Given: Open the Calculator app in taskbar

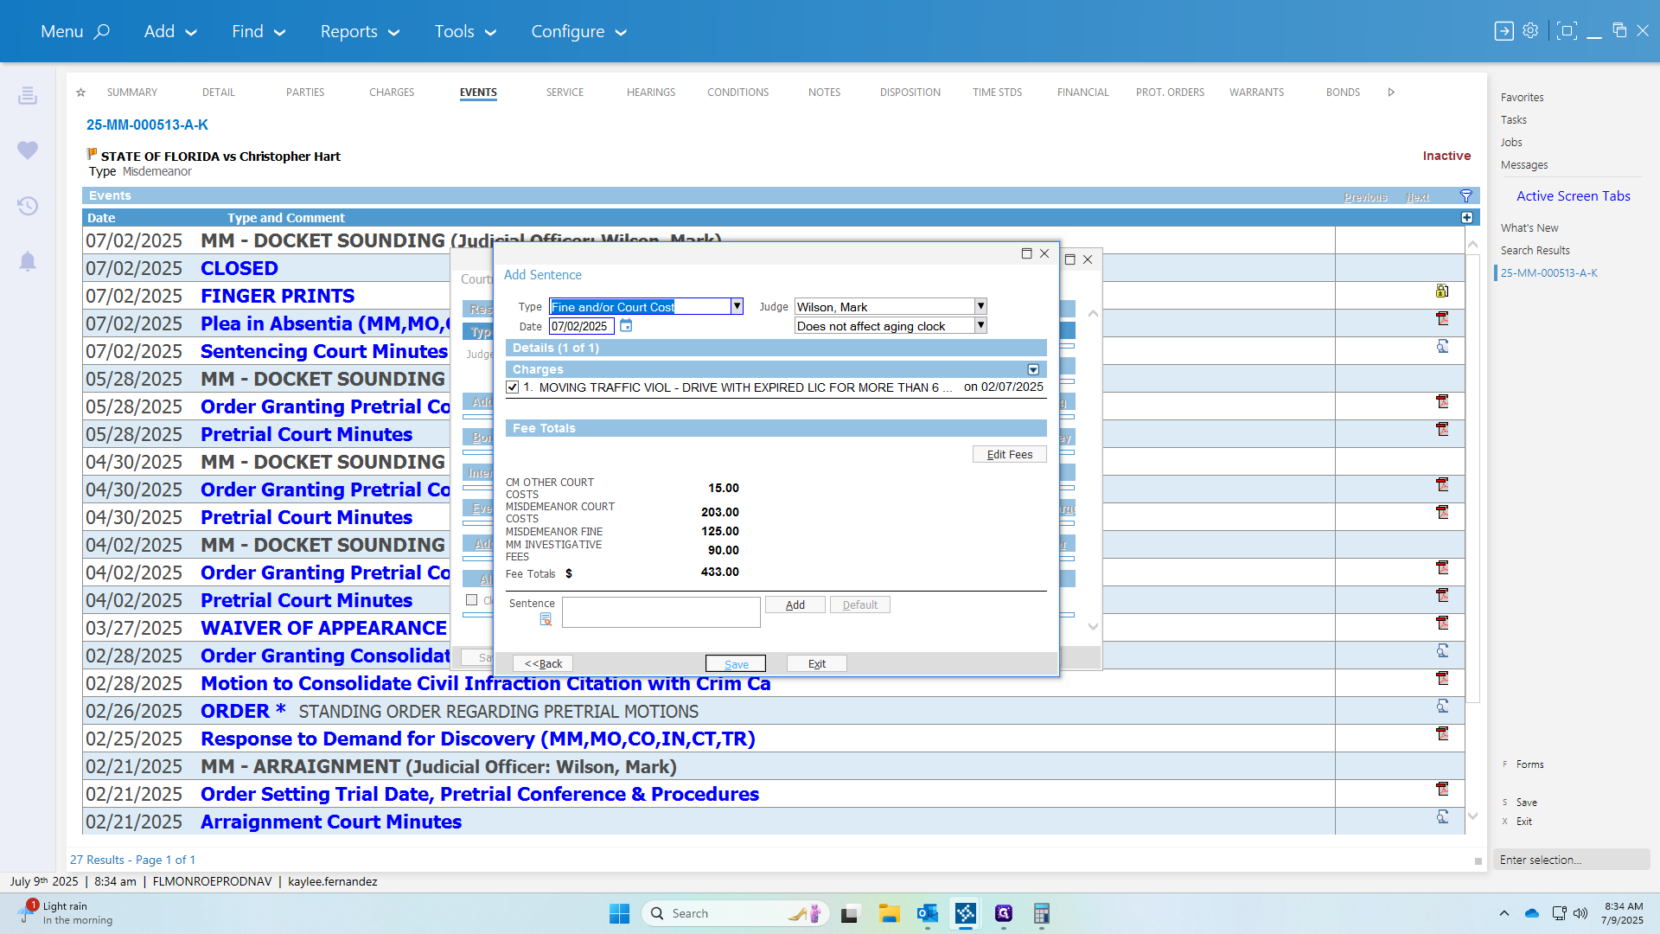Looking at the screenshot, I should pyautogui.click(x=1042, y=913).
